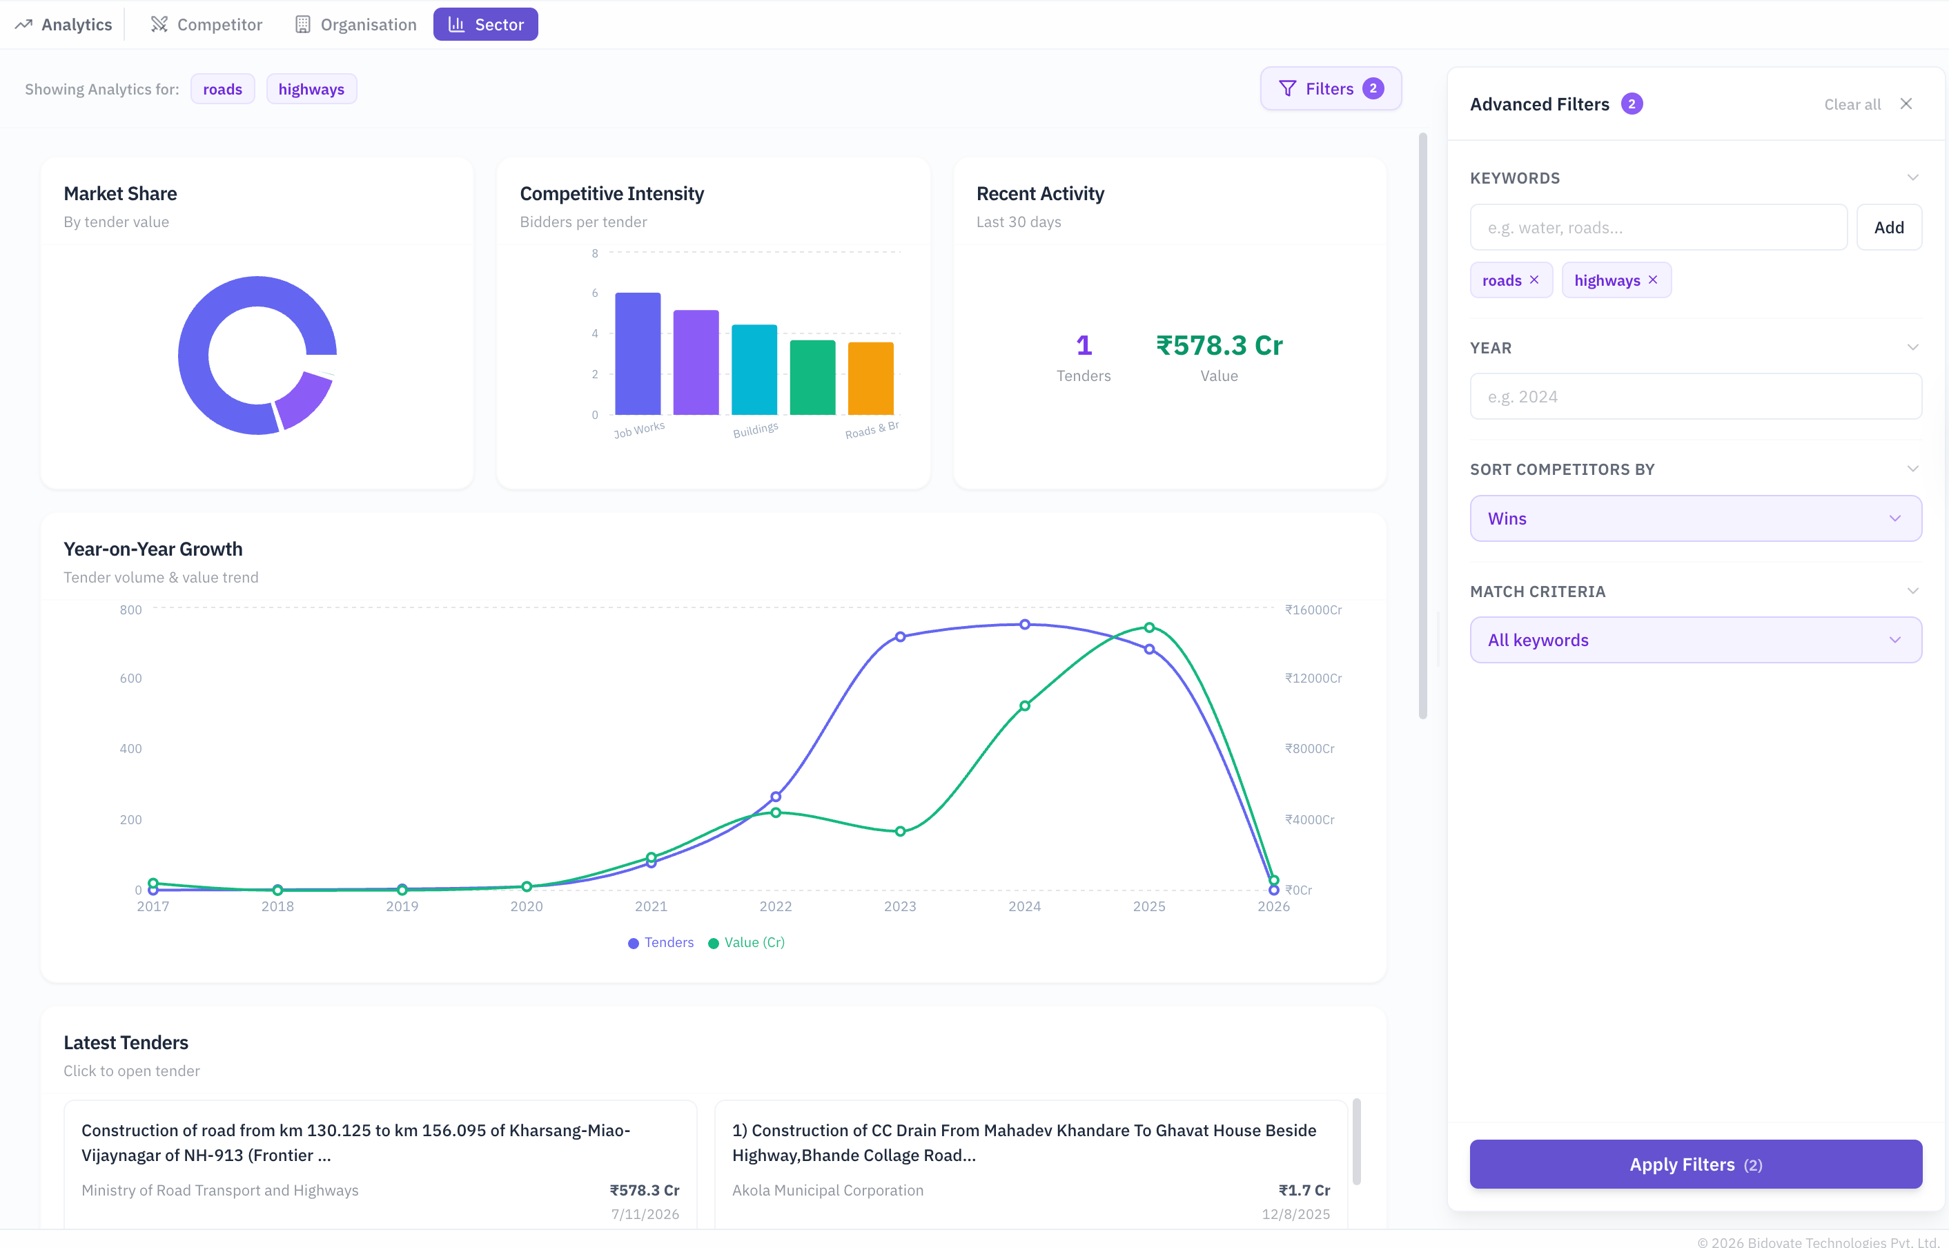Viewport: 1949px width, 1248px height.
Task: Close the Advanced Filters panel
Action: (x=1906, y=104)
